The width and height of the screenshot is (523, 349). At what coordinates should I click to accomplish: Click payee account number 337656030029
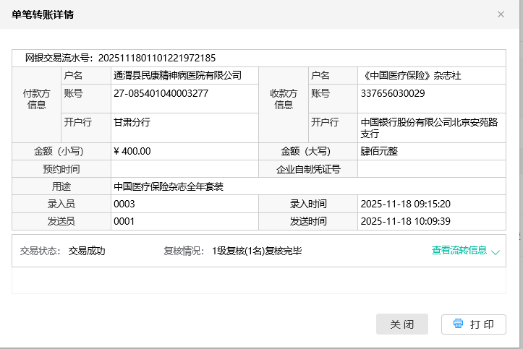pyautogui.click(x=393, y=93)
